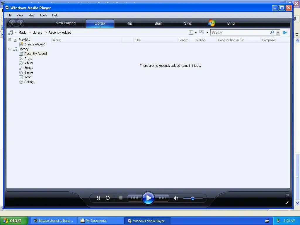Click the Layout options icon
This screenshot has width=300, height=225.
[191, 33]
